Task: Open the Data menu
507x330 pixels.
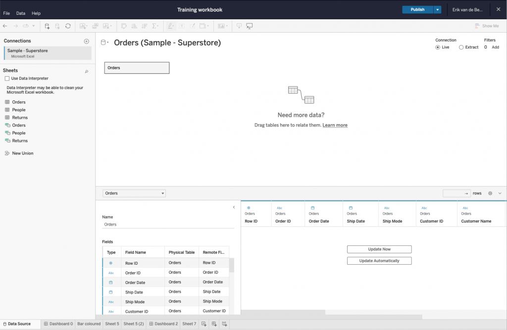Action: click(21, 13)
